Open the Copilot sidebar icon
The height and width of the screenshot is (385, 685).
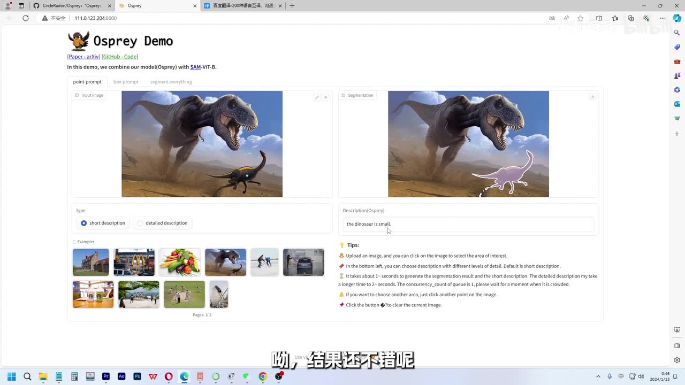point(676,18)
